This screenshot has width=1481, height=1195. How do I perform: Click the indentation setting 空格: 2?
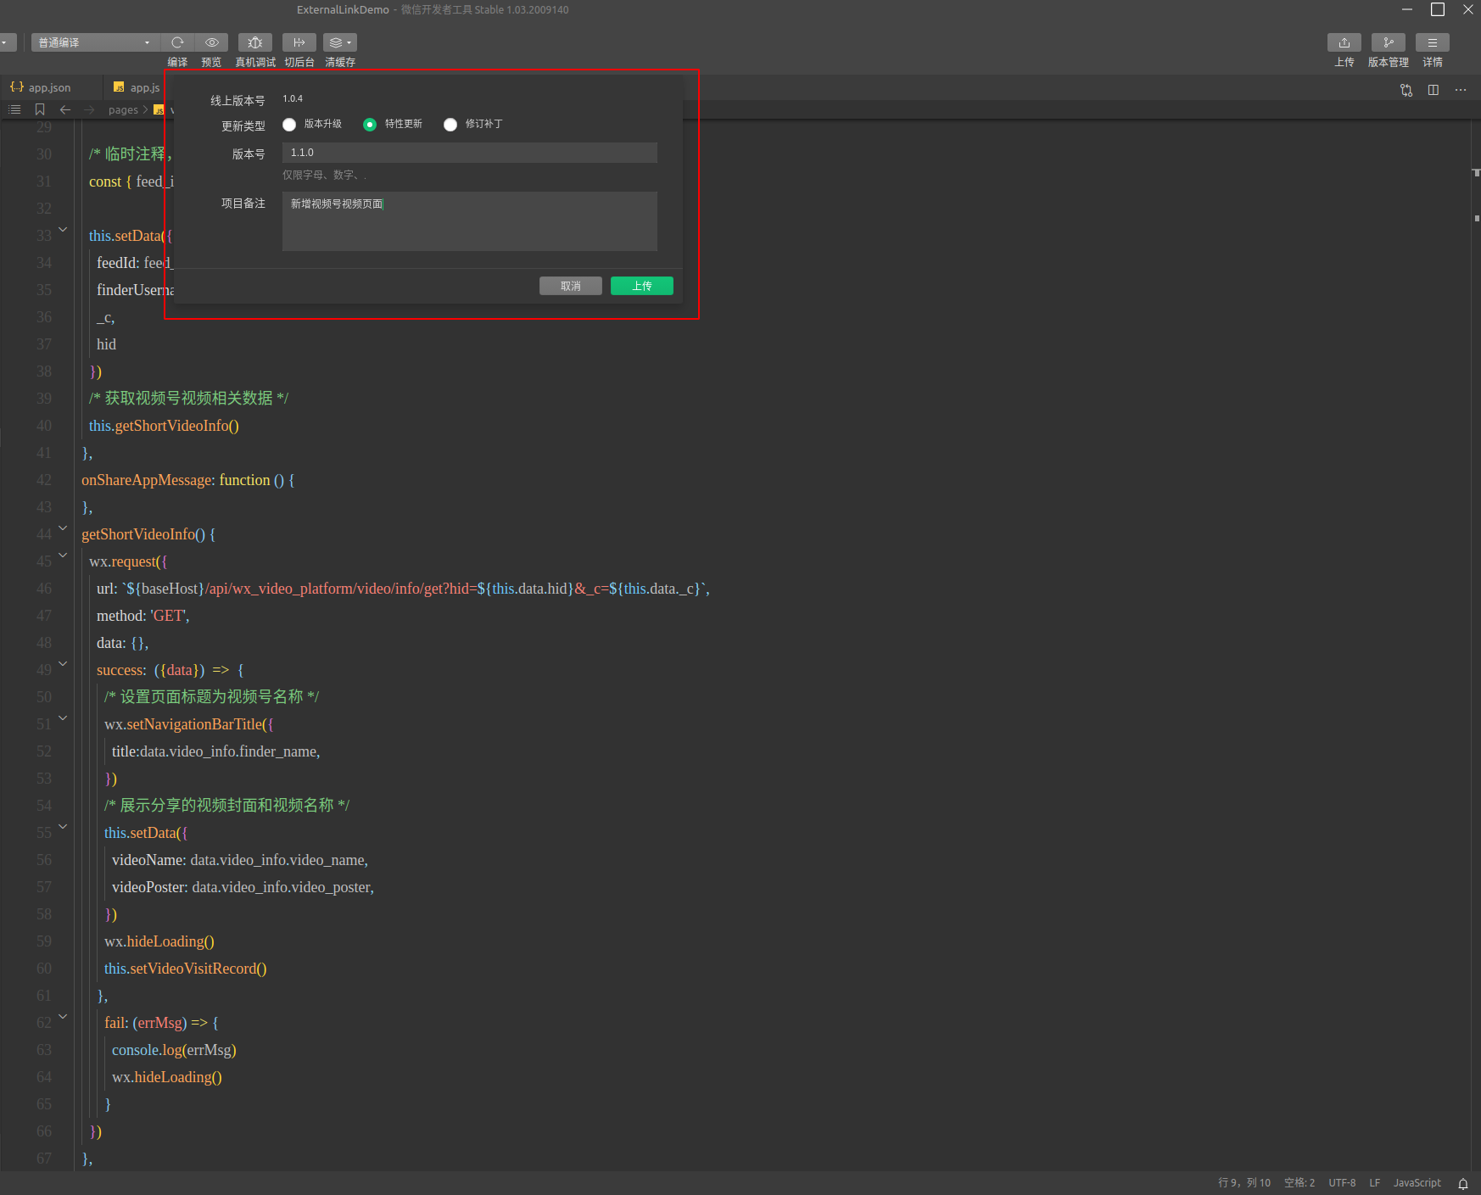tap(1299, 1183)
